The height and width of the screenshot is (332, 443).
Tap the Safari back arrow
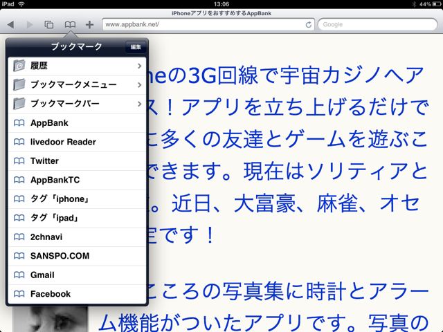pos(11,25)
